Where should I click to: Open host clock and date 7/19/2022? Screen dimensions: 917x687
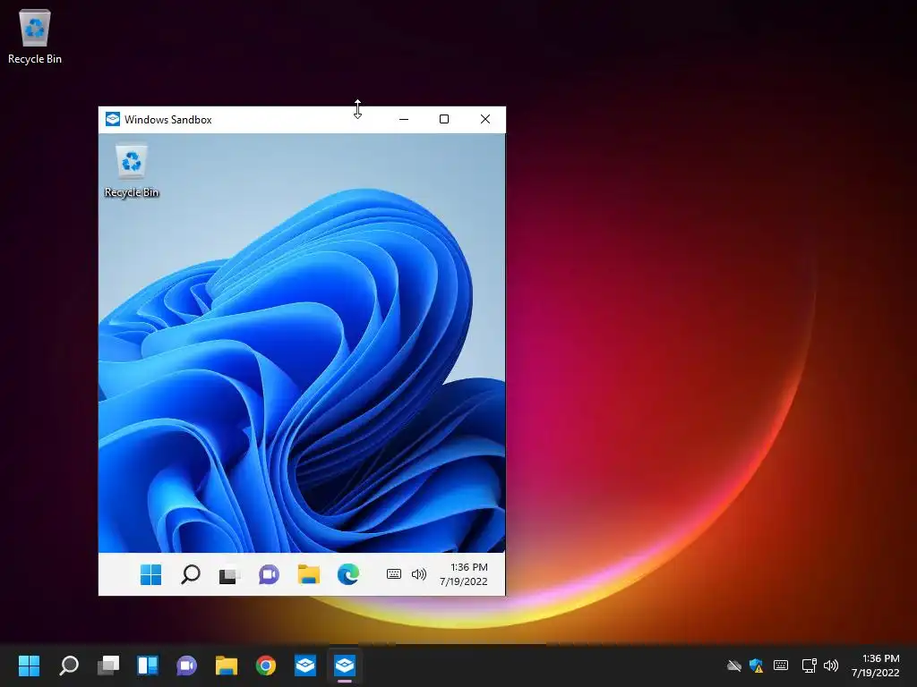[x=876, y=666]
